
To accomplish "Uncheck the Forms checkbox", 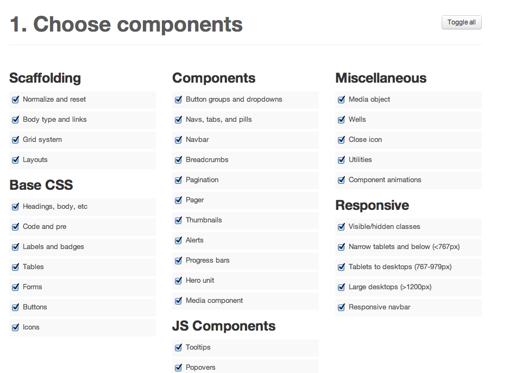I will tap(15, 287).
